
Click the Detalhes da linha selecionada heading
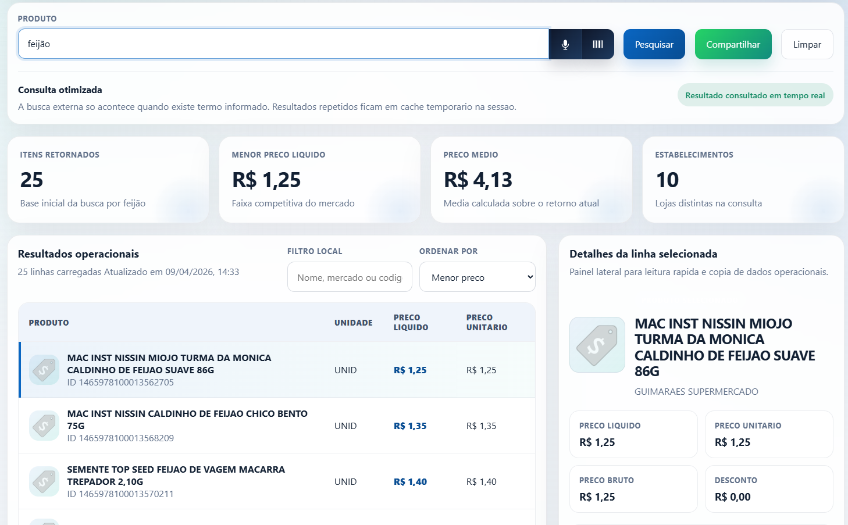[643, 254]
